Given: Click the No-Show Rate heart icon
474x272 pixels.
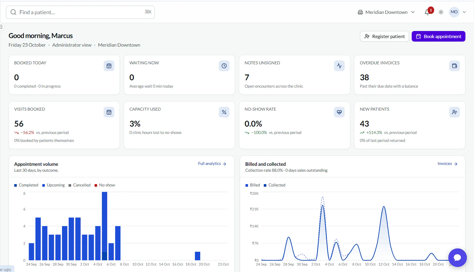Looking at the screenshot, I should click(x=339, y=112).
